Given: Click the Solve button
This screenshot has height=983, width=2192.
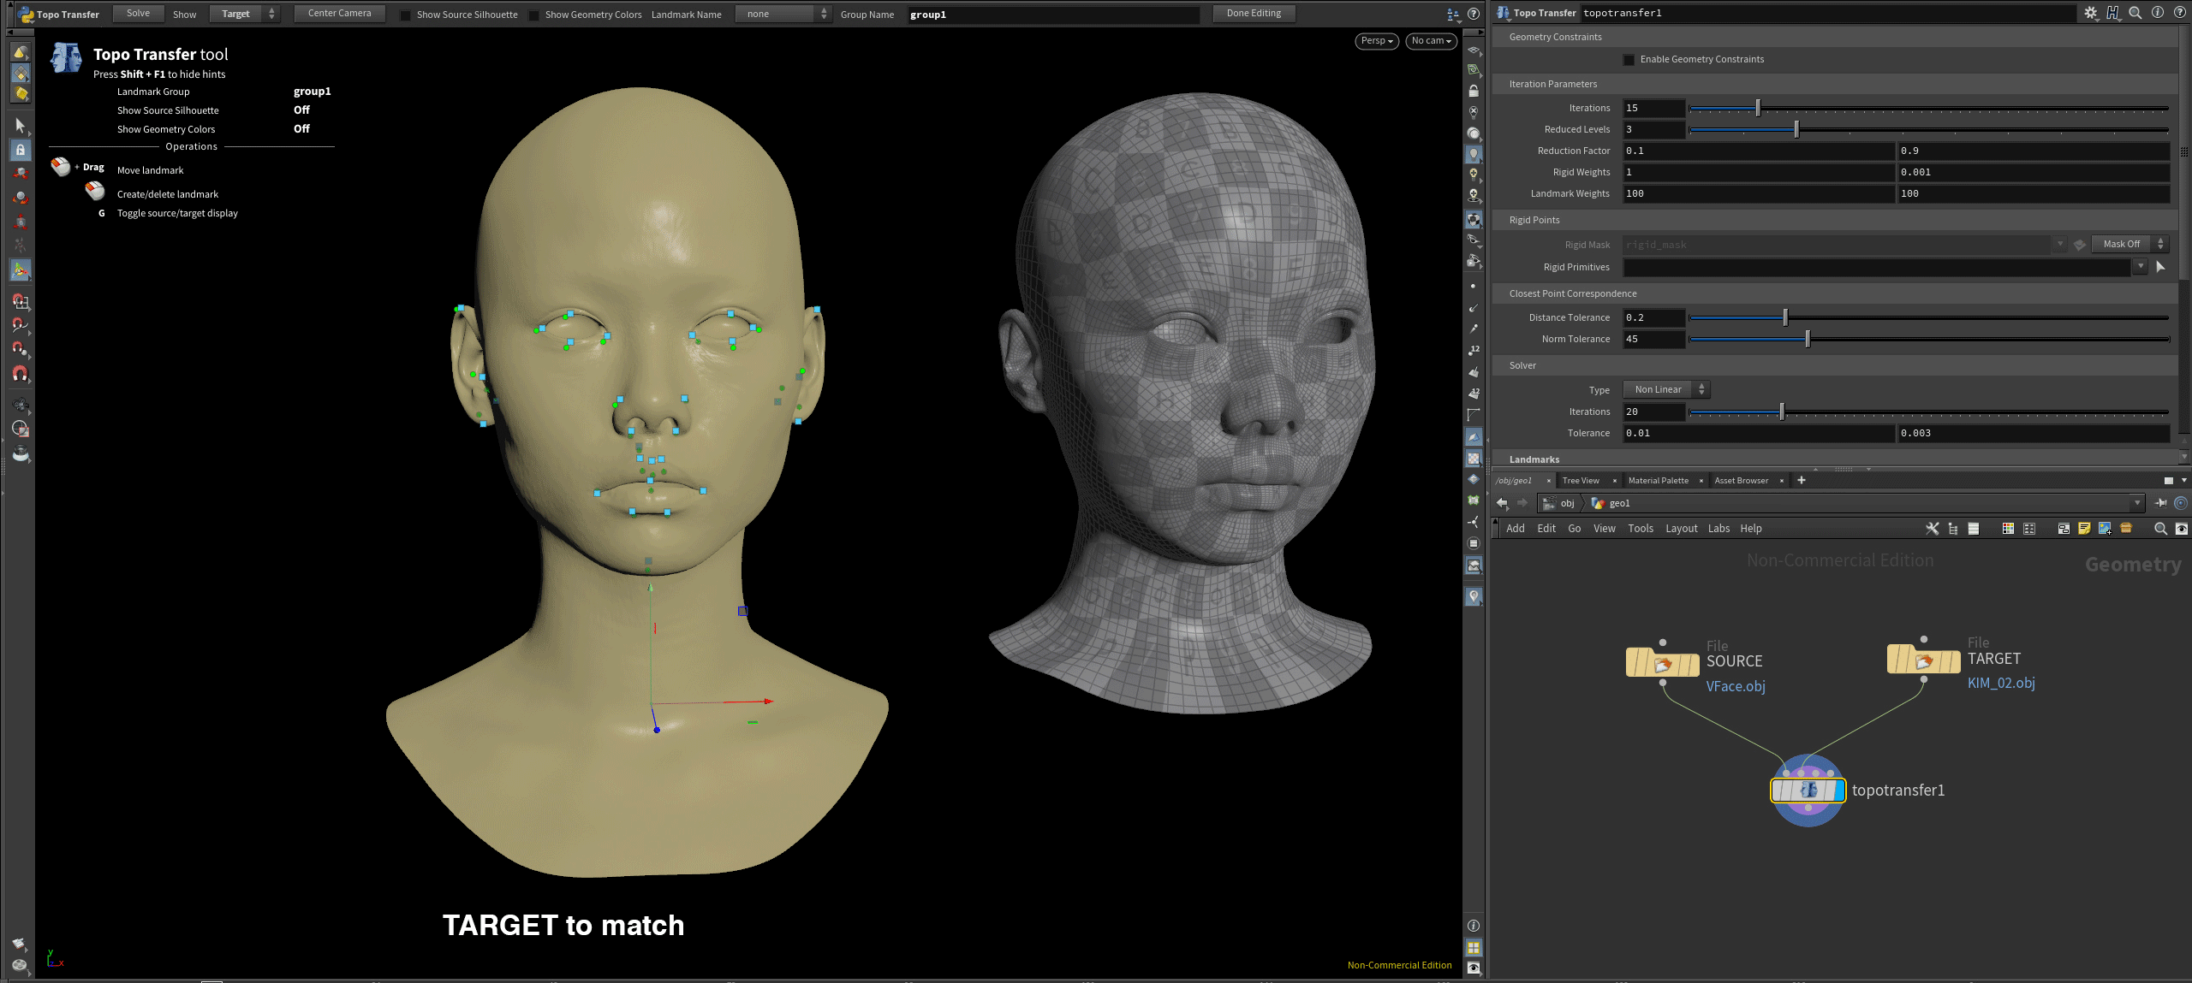Looking at the screenshot, I should tap(138, 14).
